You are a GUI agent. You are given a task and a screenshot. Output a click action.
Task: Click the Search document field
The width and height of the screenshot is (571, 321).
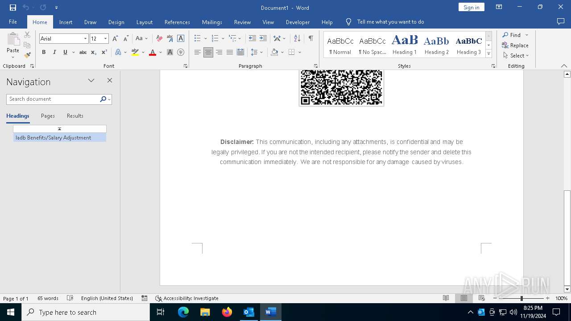(53, 99)
